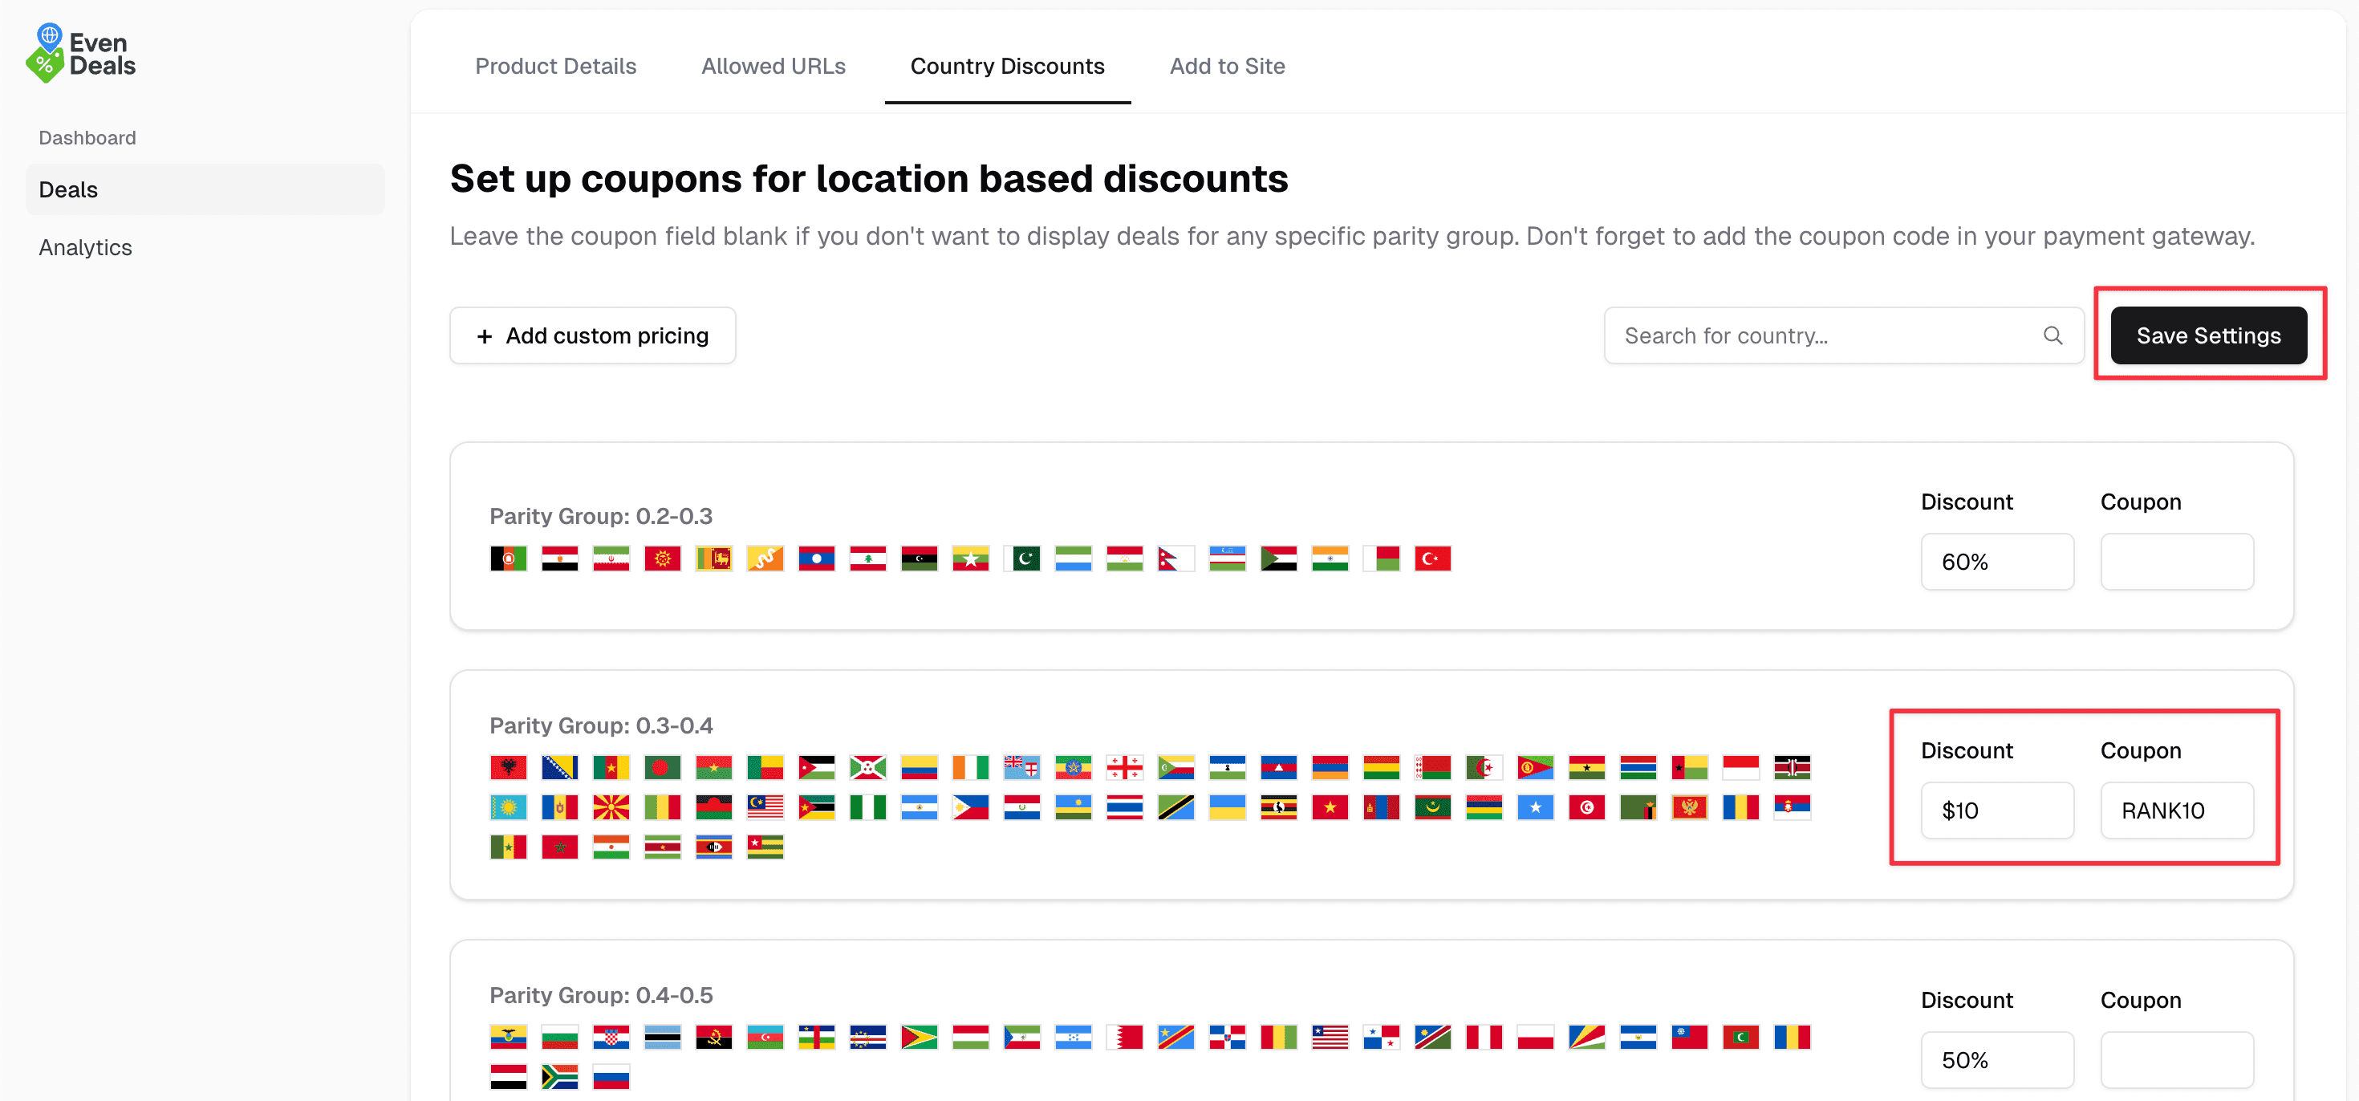Click the Burundi flag
The width and height of the screenshot is (2359, 1101).
point(867,766)
